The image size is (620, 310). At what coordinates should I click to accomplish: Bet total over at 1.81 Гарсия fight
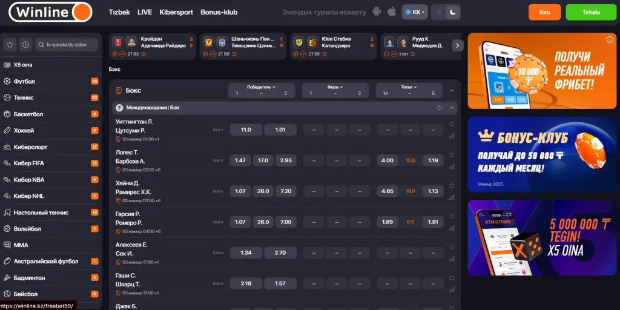pyautogui.click(x=433, y=222)
